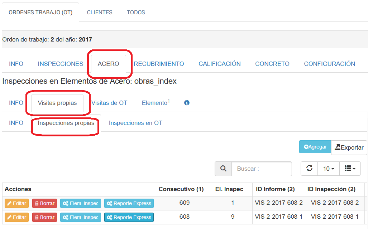The height and width of the screenshot is (233, 368).
Task: Edit the row with consecutivo 609
Action: (16, 203)
